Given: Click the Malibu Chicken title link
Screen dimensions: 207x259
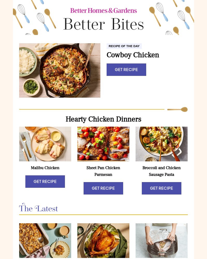Looking at the screenshot, I should tap(45, 168).
